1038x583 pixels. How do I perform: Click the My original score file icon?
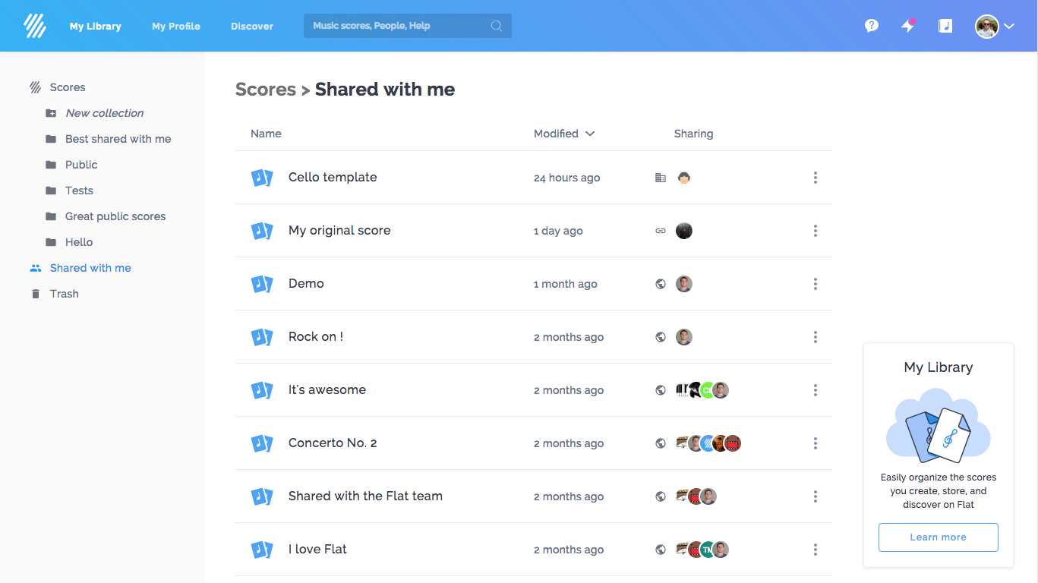(x=262, y=231)
